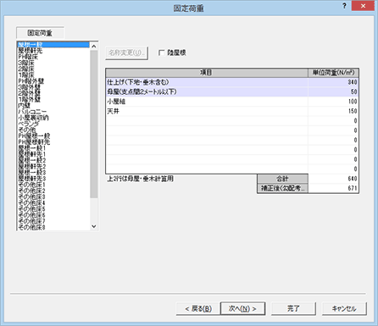Select その他床2 in the list
378x326 pixels.
[x=53, y=191]
